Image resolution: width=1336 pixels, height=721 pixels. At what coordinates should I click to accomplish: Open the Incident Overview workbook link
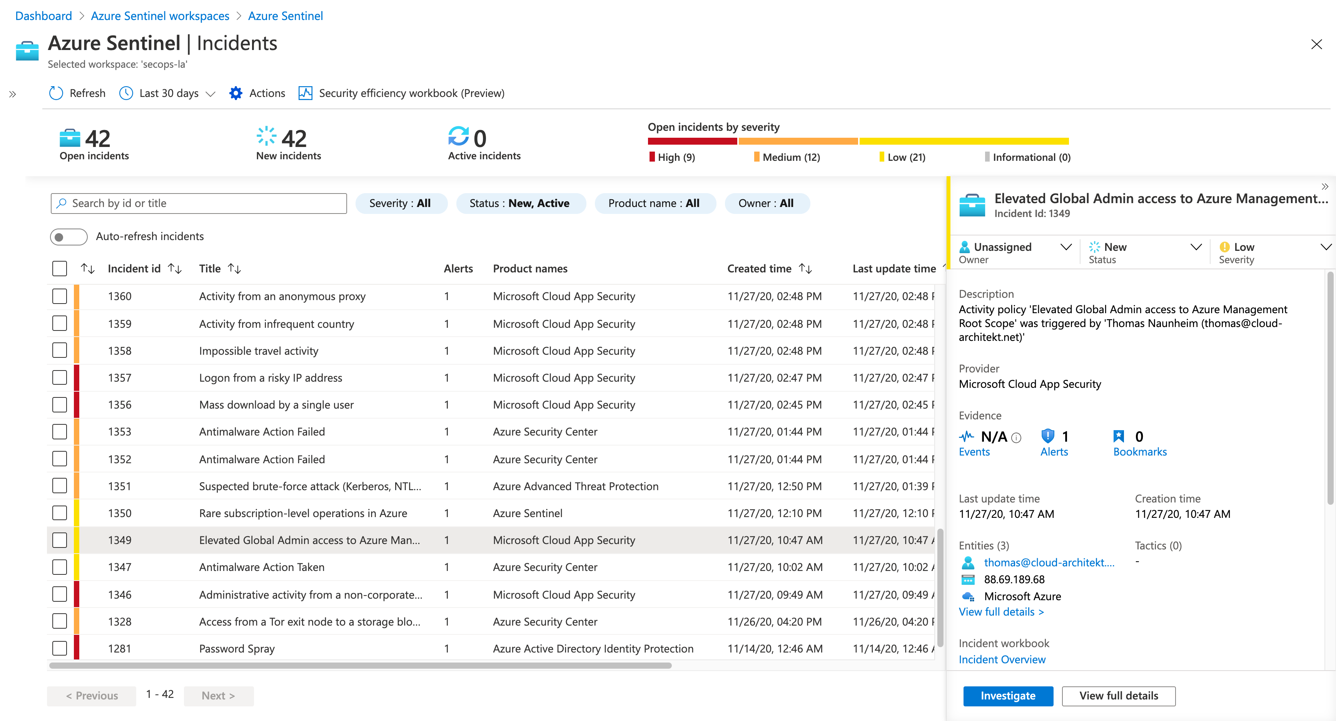pos(1002,659)
